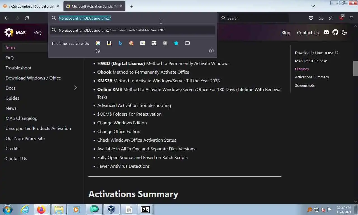Search with eBay one-off engine icon
This screenshot has height=215, width=358.
coord(143,43)
